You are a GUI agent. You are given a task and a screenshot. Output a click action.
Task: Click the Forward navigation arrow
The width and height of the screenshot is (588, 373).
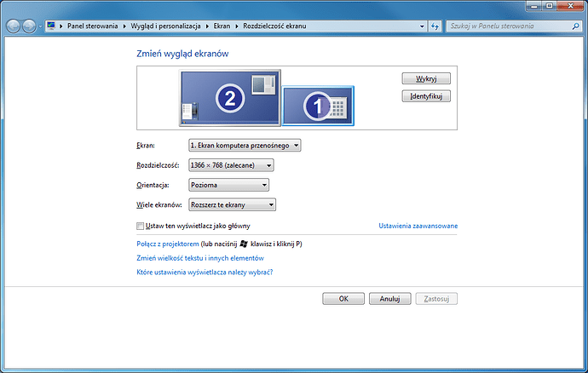tap(30, 27)
